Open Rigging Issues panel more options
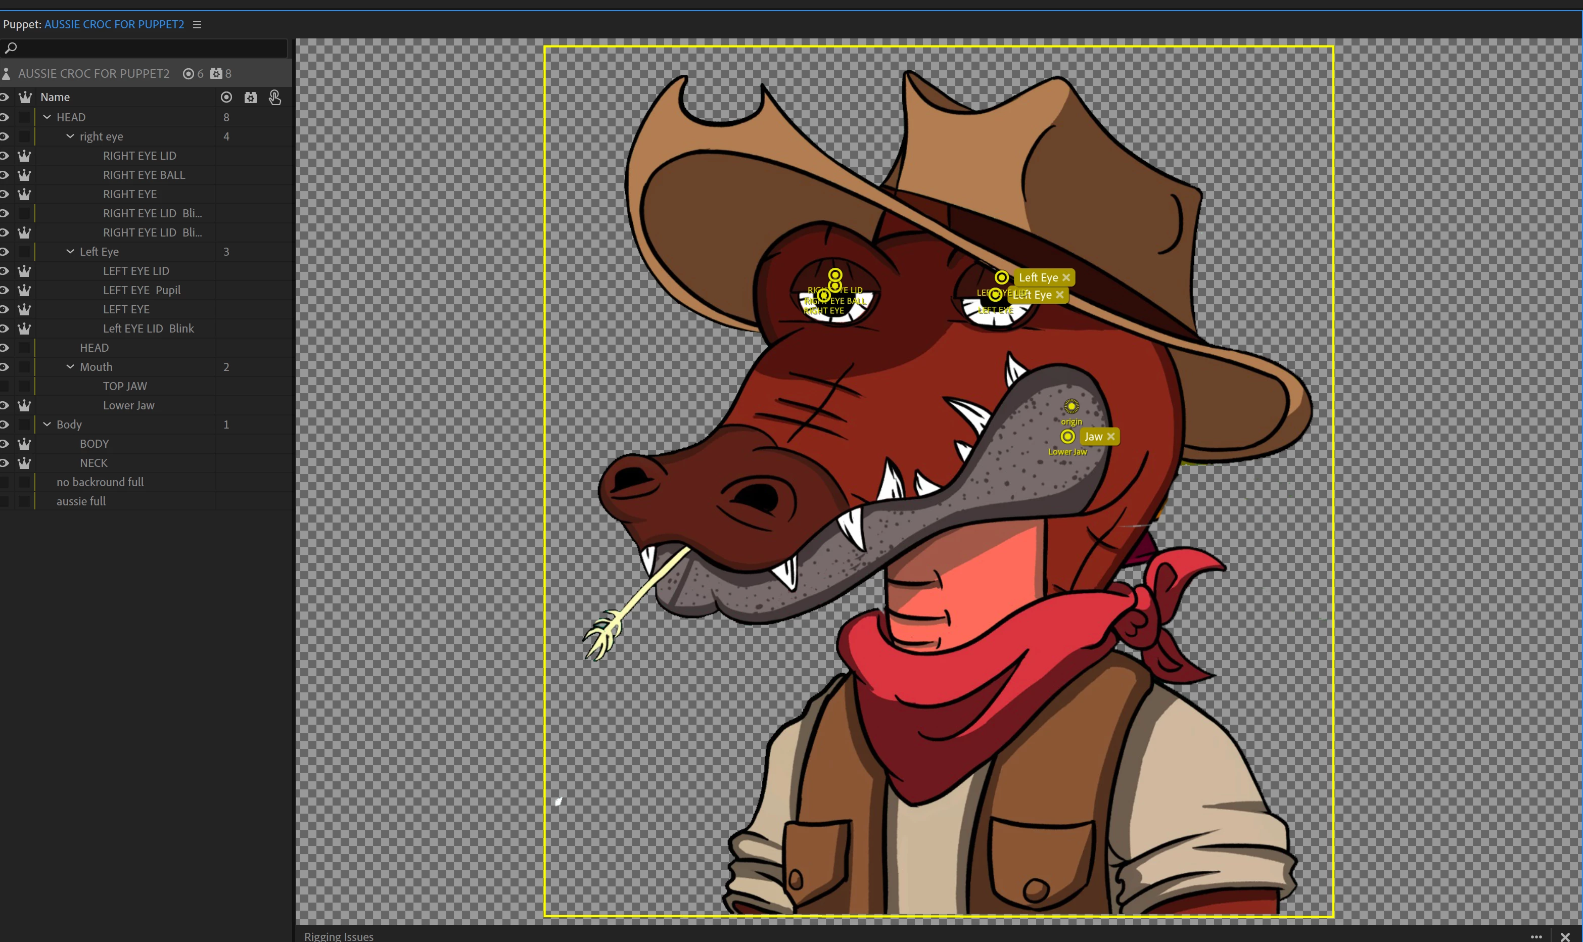This screenshot has height=942, width=1583. point(1536,936)
